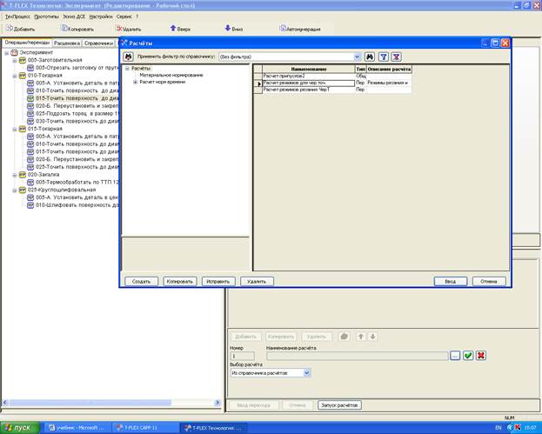Expand the Расчет норм времени node
542x434 pixels.
135,82
